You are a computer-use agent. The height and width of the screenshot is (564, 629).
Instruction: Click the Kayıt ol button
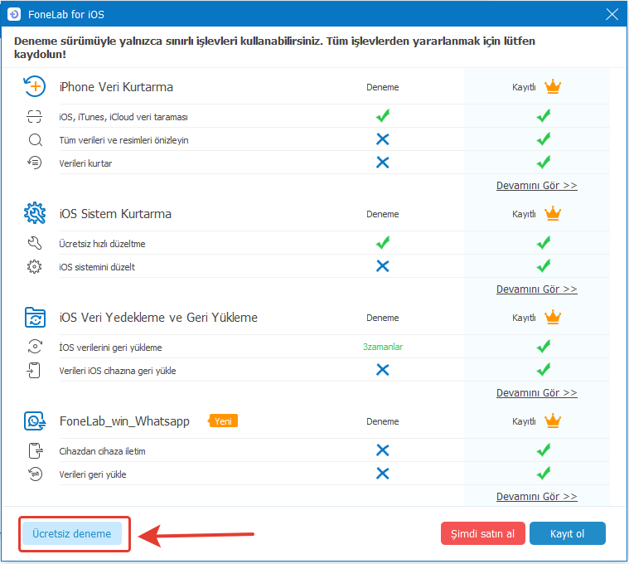[567, 533]
